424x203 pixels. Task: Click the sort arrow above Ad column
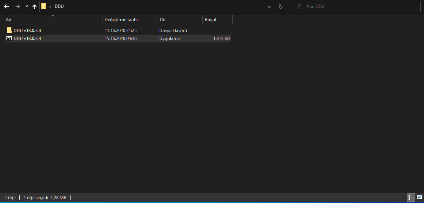pos(53,15)
